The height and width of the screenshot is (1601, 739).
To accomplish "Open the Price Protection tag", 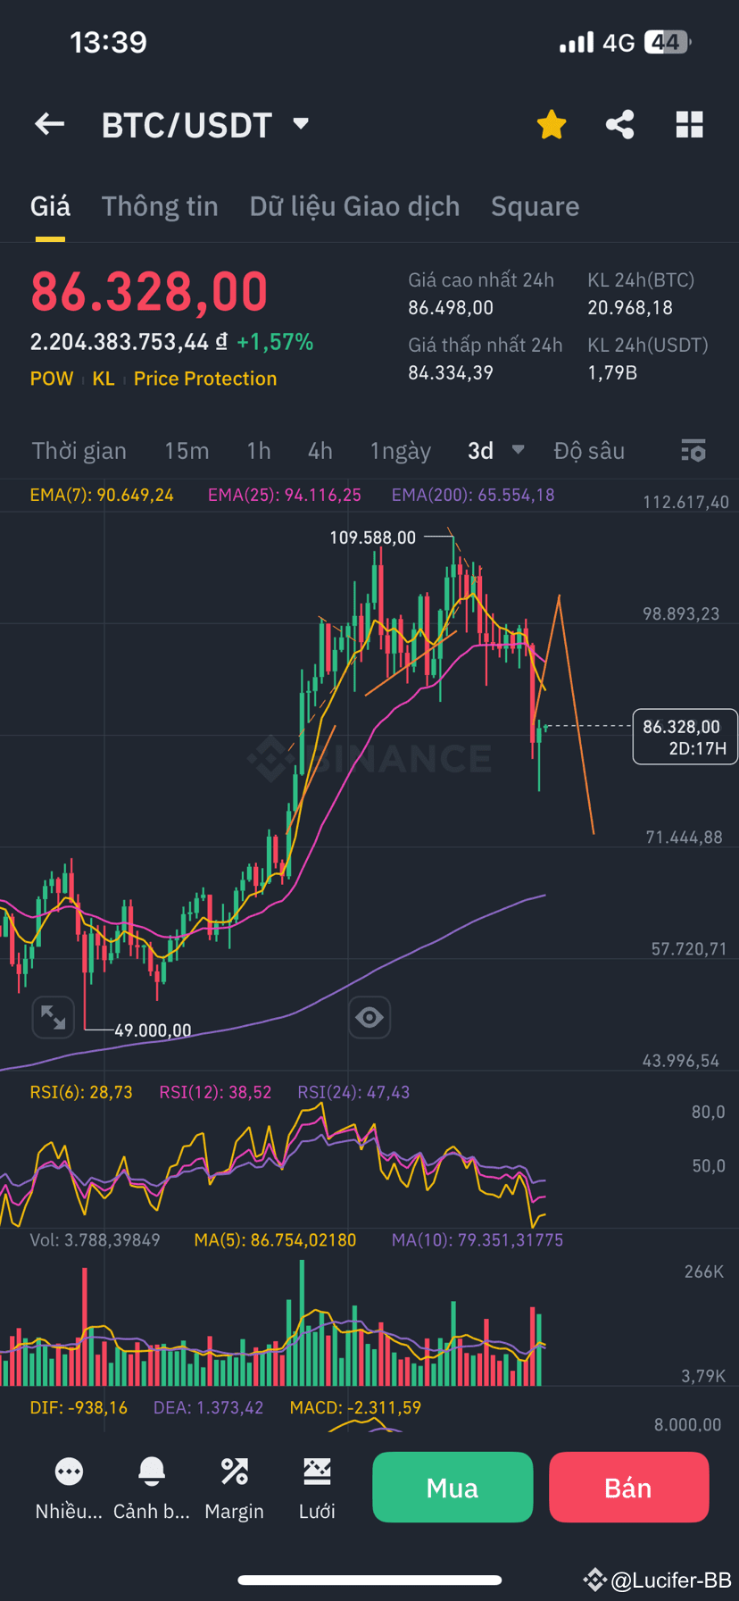I will pyautogui.click(x=205, y=379).
